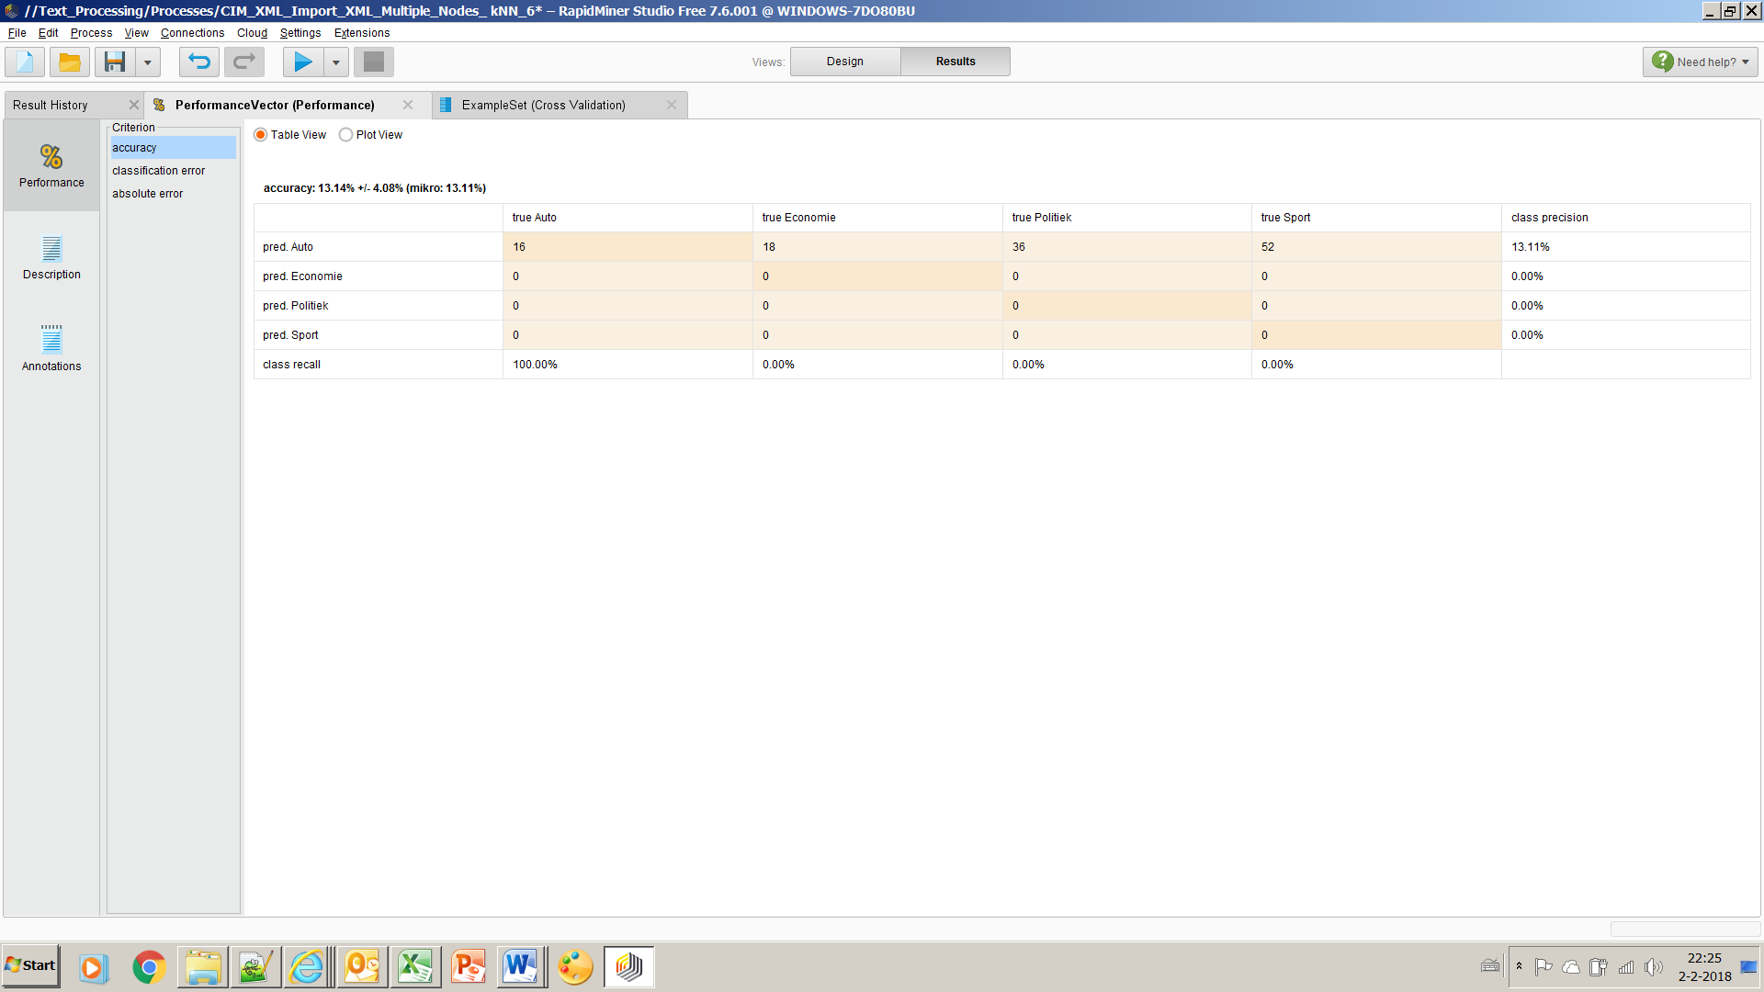Open the Annotations sidebar panel
The height and width of the screenshot is (992, 1764).
[x=51, y=349]
